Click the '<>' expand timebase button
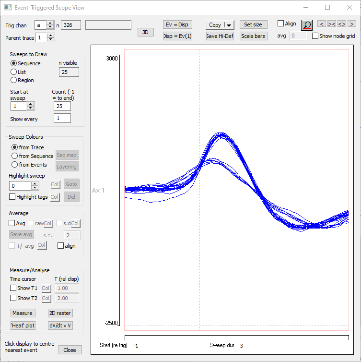The width and height of the screenshot is (361, 362). 342,24
